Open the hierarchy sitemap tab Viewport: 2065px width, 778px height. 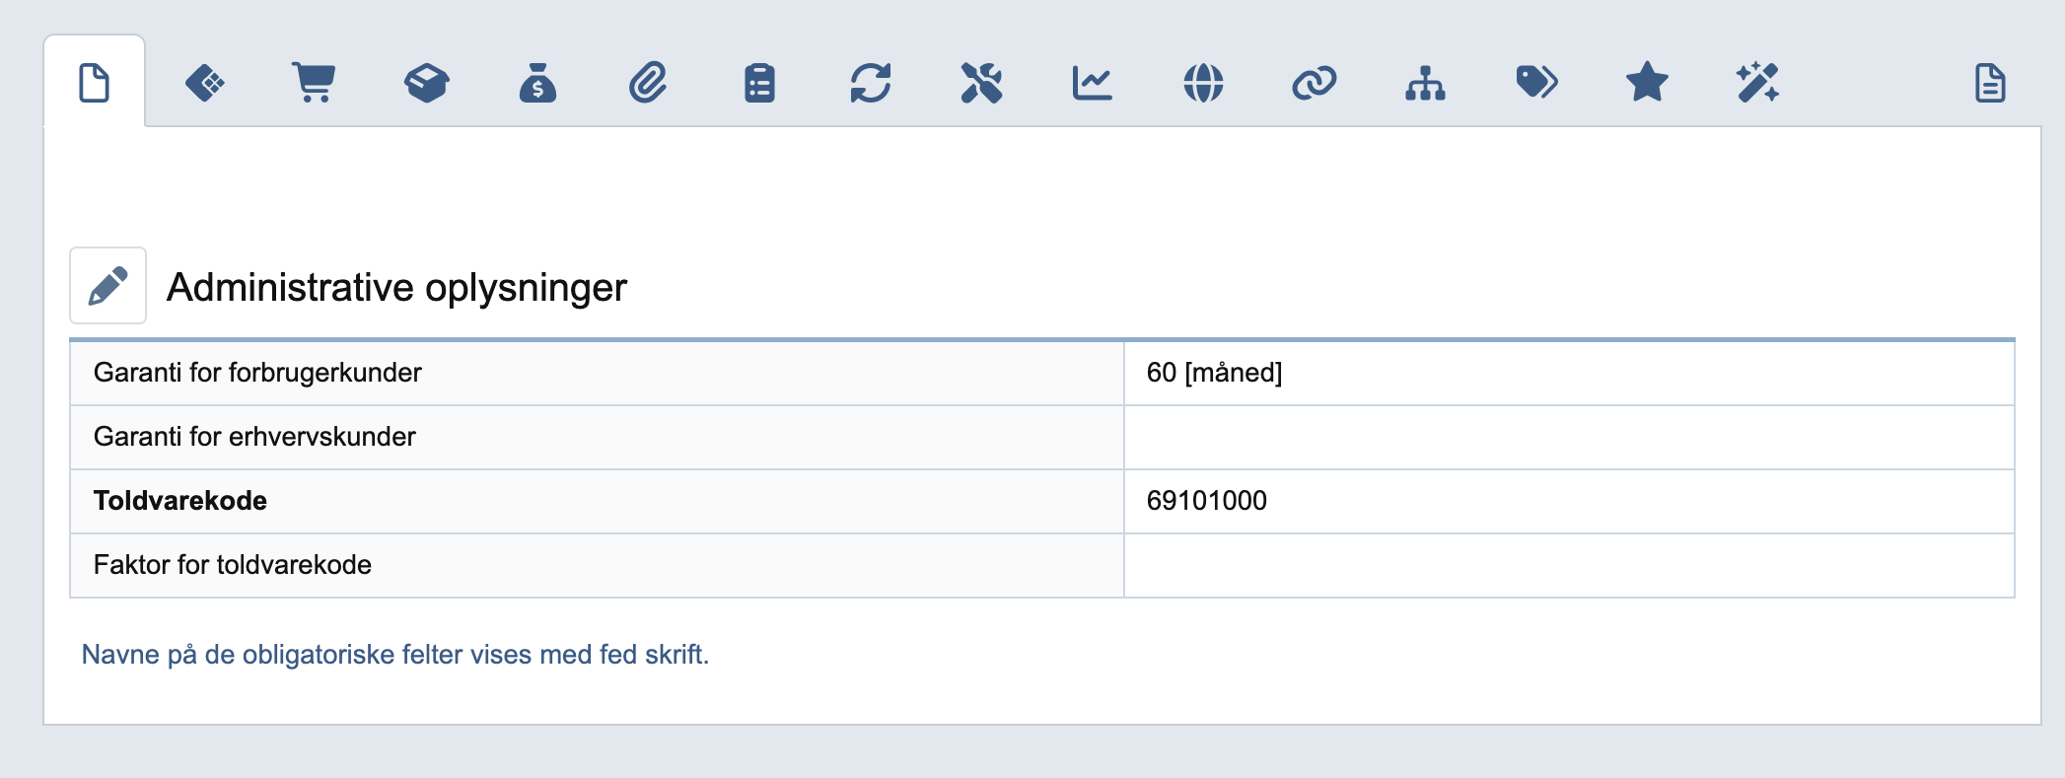(x=1425, y=83)
